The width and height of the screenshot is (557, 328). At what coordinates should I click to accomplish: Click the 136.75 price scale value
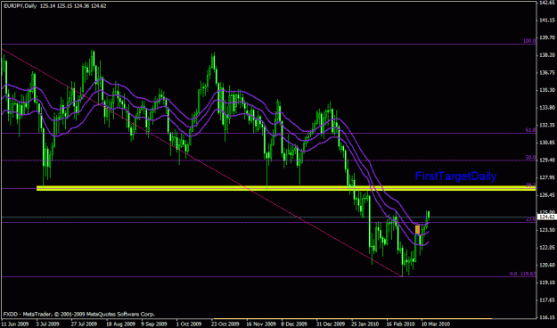(x=547, y=72)
